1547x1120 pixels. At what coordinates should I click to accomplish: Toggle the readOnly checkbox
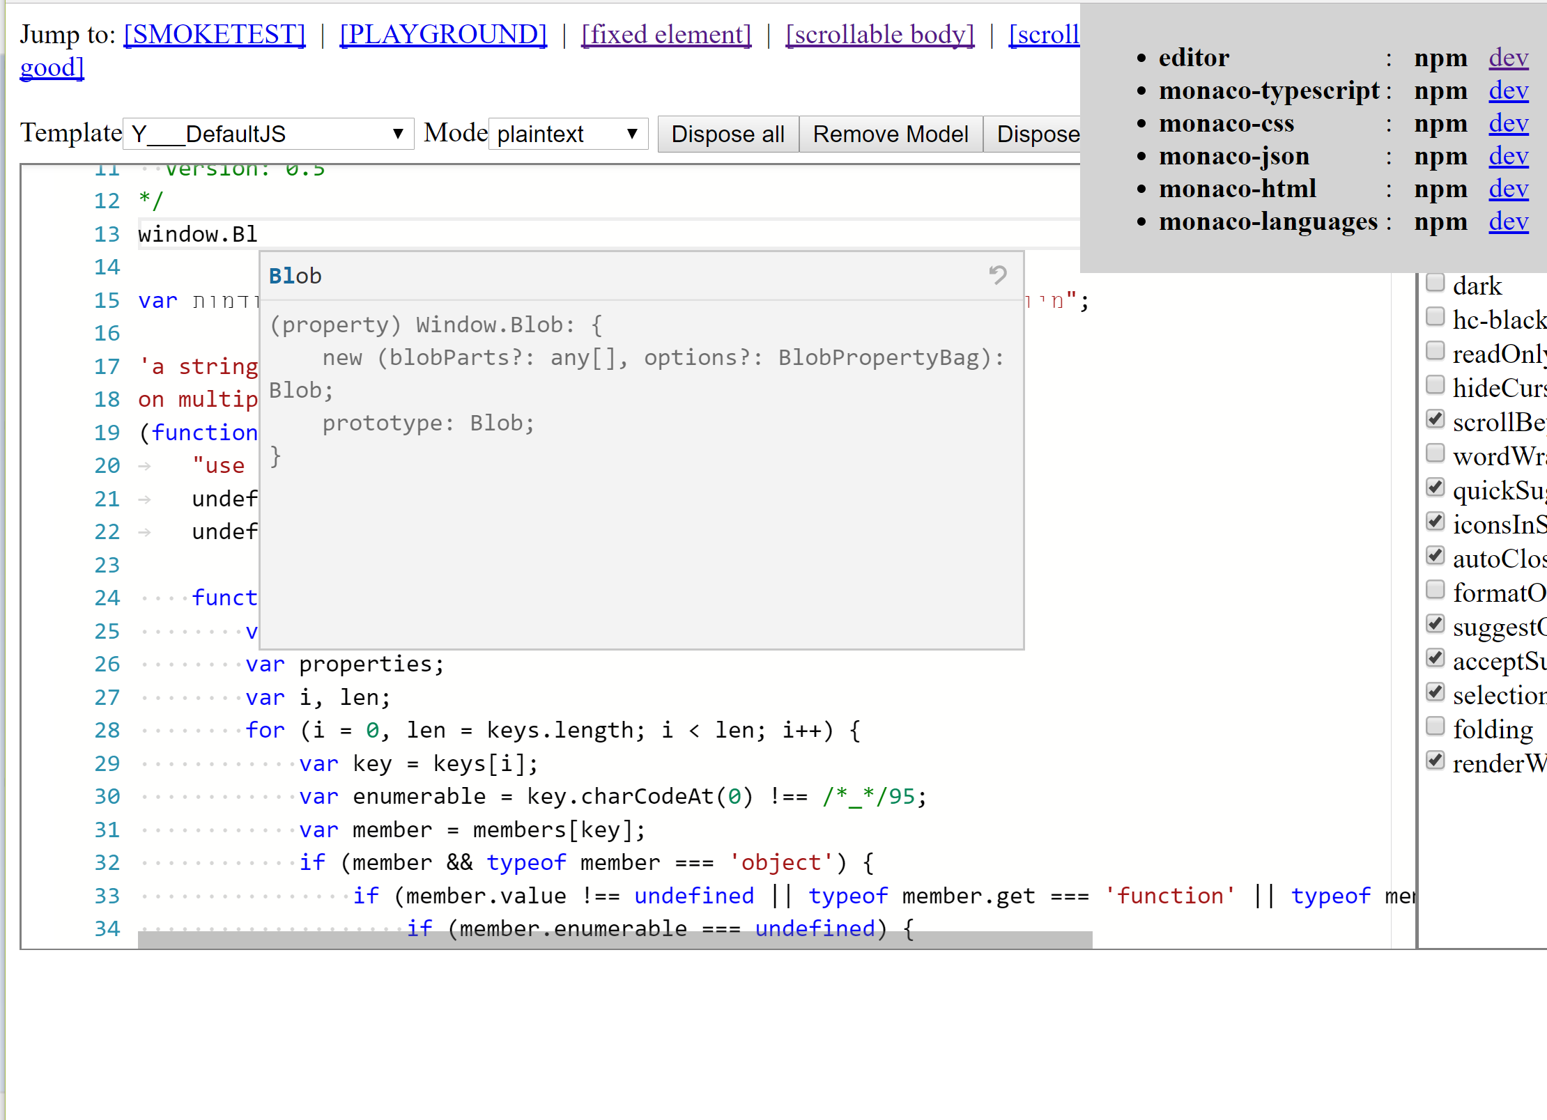click(1435, 351)
